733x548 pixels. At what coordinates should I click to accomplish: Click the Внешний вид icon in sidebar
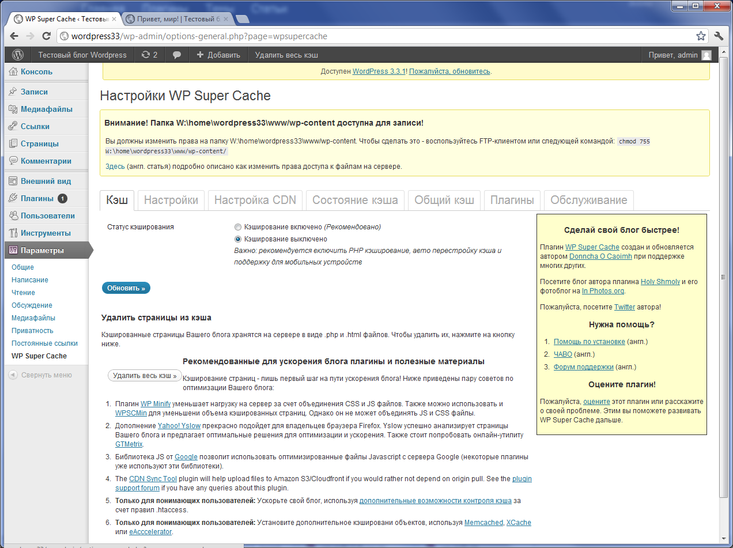[13, 181]
